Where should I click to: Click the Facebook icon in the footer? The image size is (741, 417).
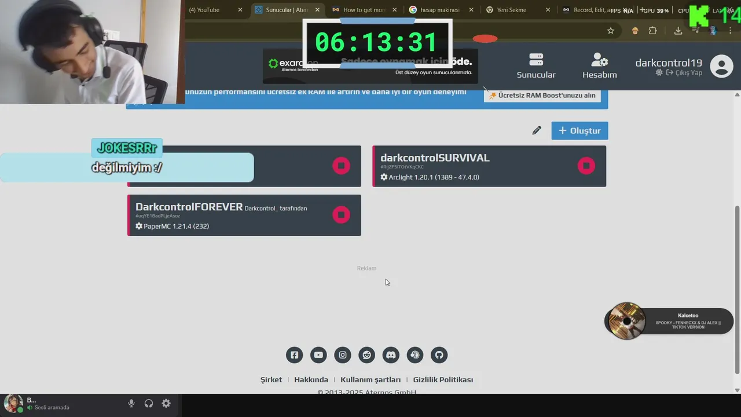[294, 355]
